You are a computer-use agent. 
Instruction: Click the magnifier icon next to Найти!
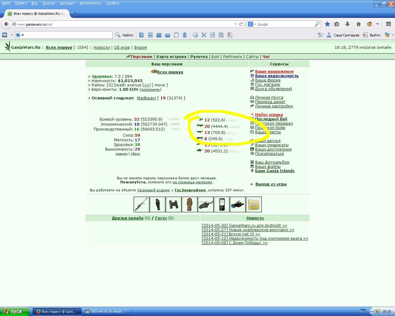[x=118, y=35]
